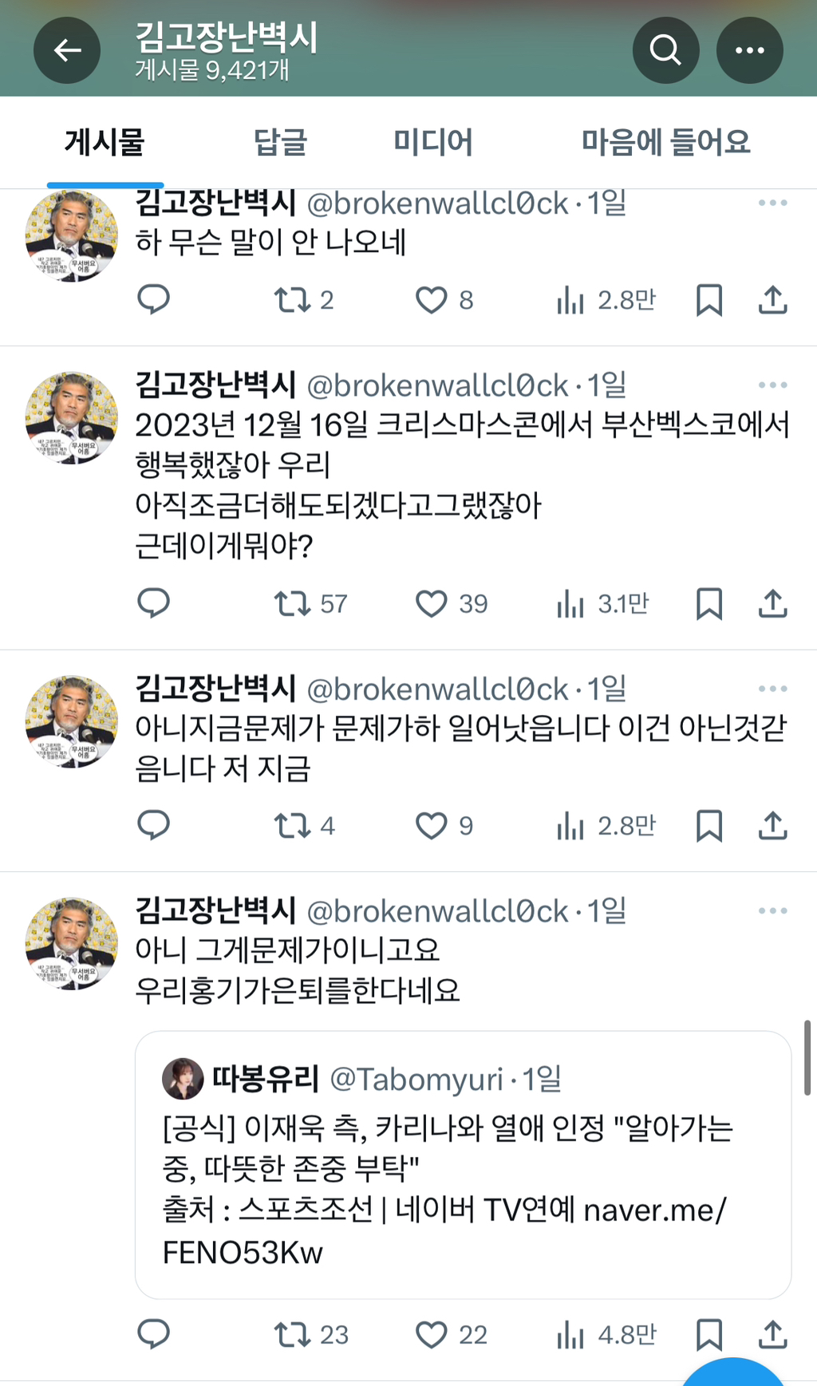
Task: Reply to the '하 무슨 말이 안 나오네' post
Action: point(153,300)
